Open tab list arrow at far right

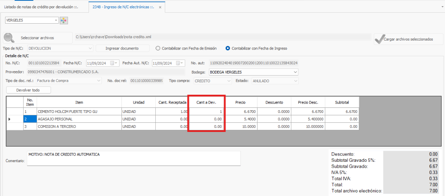(x=442, y=7)
